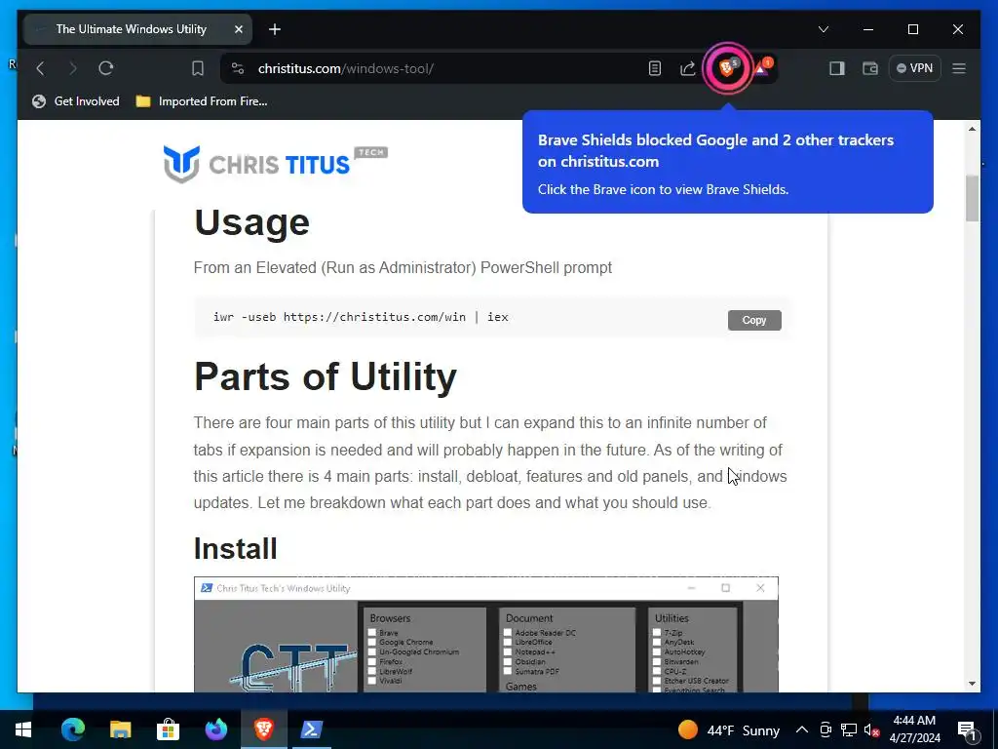Open the Brave VPN button
This screenshot has height=749, width=998.
(x=914, y=68)
